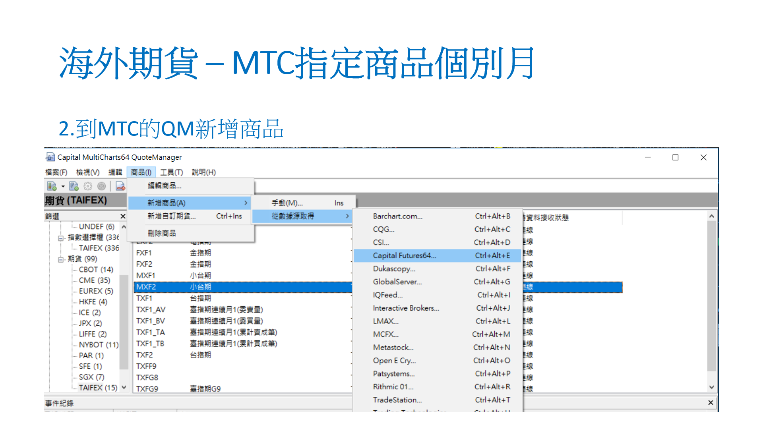Pick TradeStation... data source

click(438, 400)
